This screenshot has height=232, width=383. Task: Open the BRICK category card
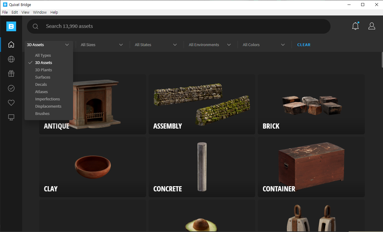(311, 104)
